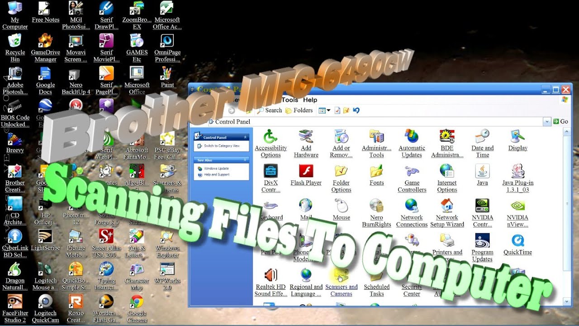Image resolution: width=579 pixels, height=326 pixels.
Task: Open the Add Hardware applet
Action: click(306, 144)
